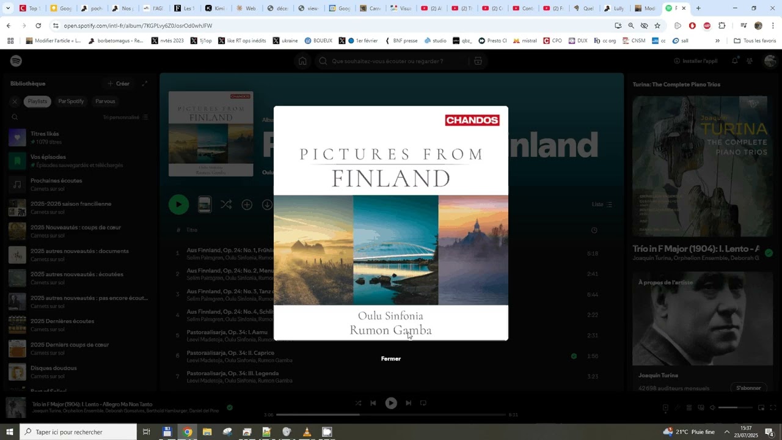Reload the page in Chrome
782x440 pixels.
tap(38, 26)
